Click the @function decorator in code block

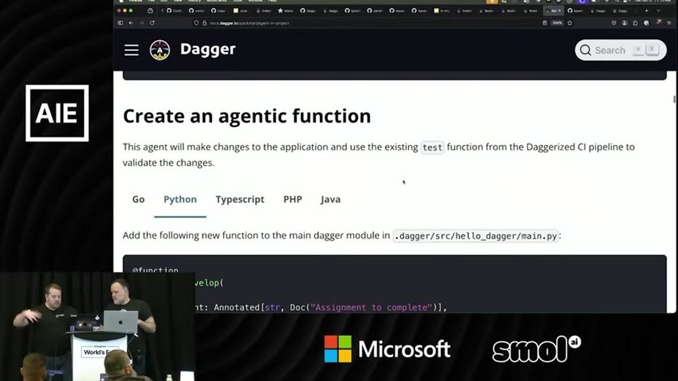(x=155, y=270)
